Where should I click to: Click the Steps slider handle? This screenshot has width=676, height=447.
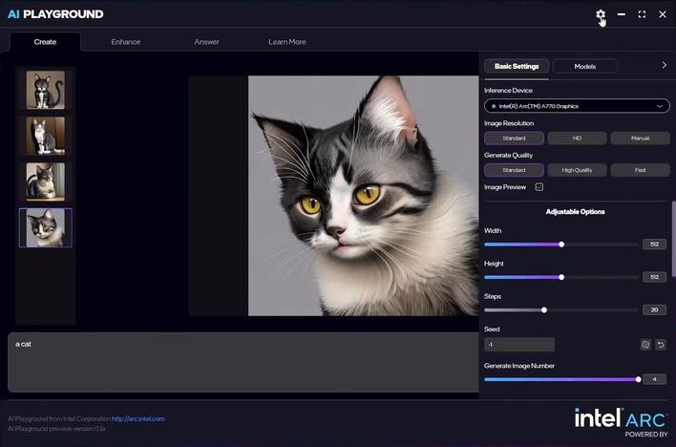tap(544, 309)
